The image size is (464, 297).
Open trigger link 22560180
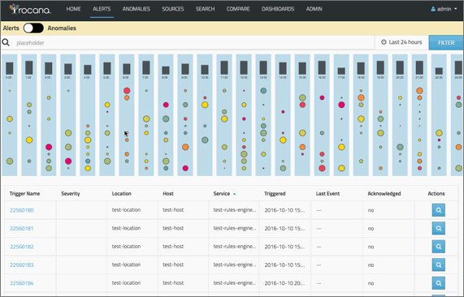22,210
